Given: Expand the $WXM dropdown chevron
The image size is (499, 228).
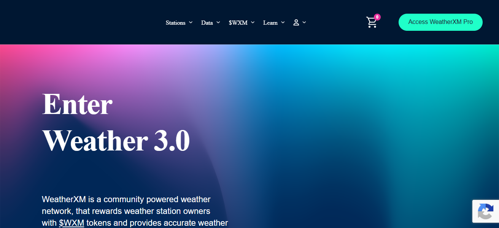Looking at the screenshot, I should tap(253, 22).
